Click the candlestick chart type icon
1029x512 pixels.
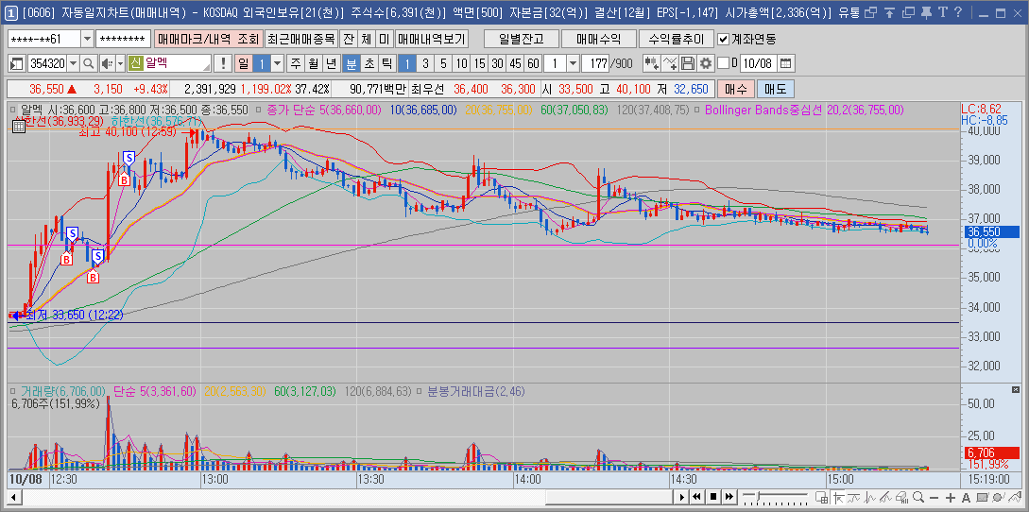pyautogui.click(x=652, y=63)
